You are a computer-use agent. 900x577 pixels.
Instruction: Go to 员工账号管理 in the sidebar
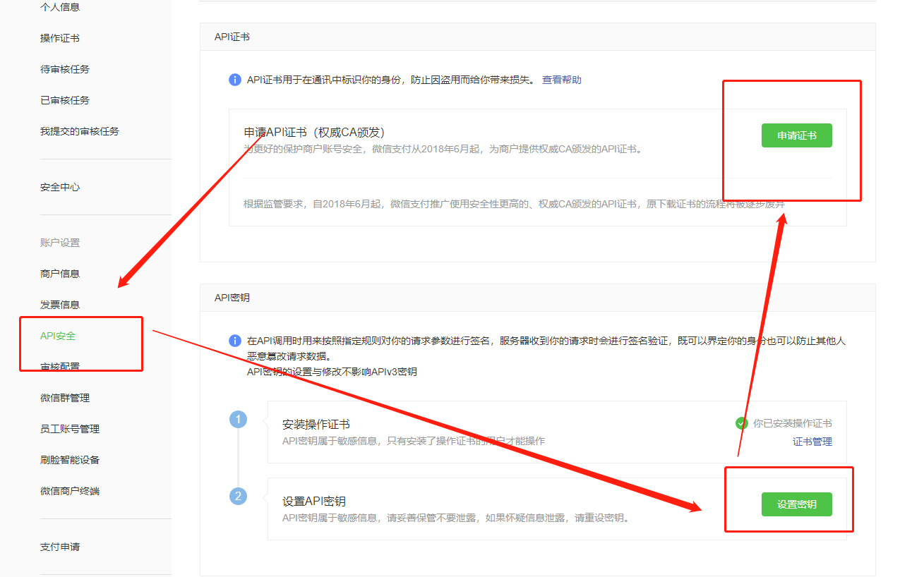[70, 429]
